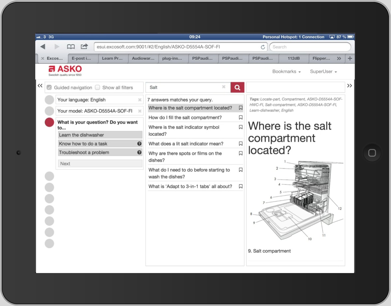Bookmark 'What does a lit salt indicator mean?'

click(x=241, y=144)
